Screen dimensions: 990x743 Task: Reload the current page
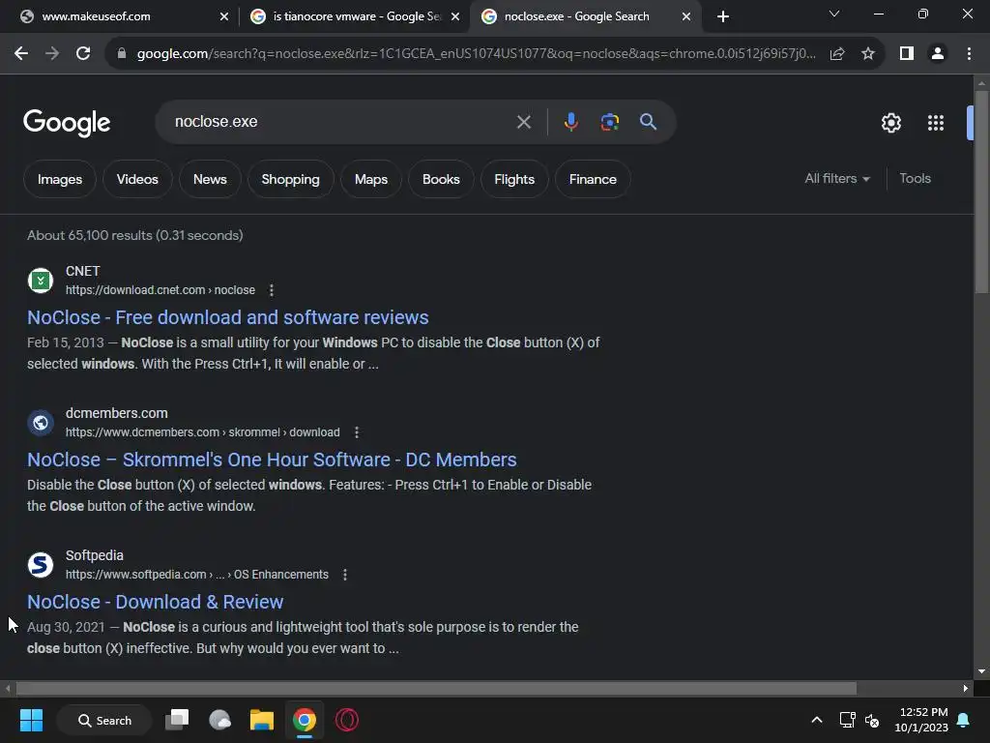(83, 54)
